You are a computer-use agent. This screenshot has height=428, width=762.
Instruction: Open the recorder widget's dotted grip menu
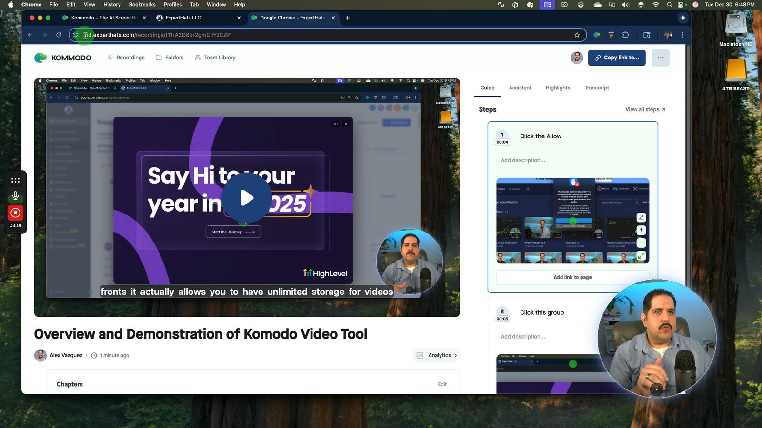pos(15,180)
